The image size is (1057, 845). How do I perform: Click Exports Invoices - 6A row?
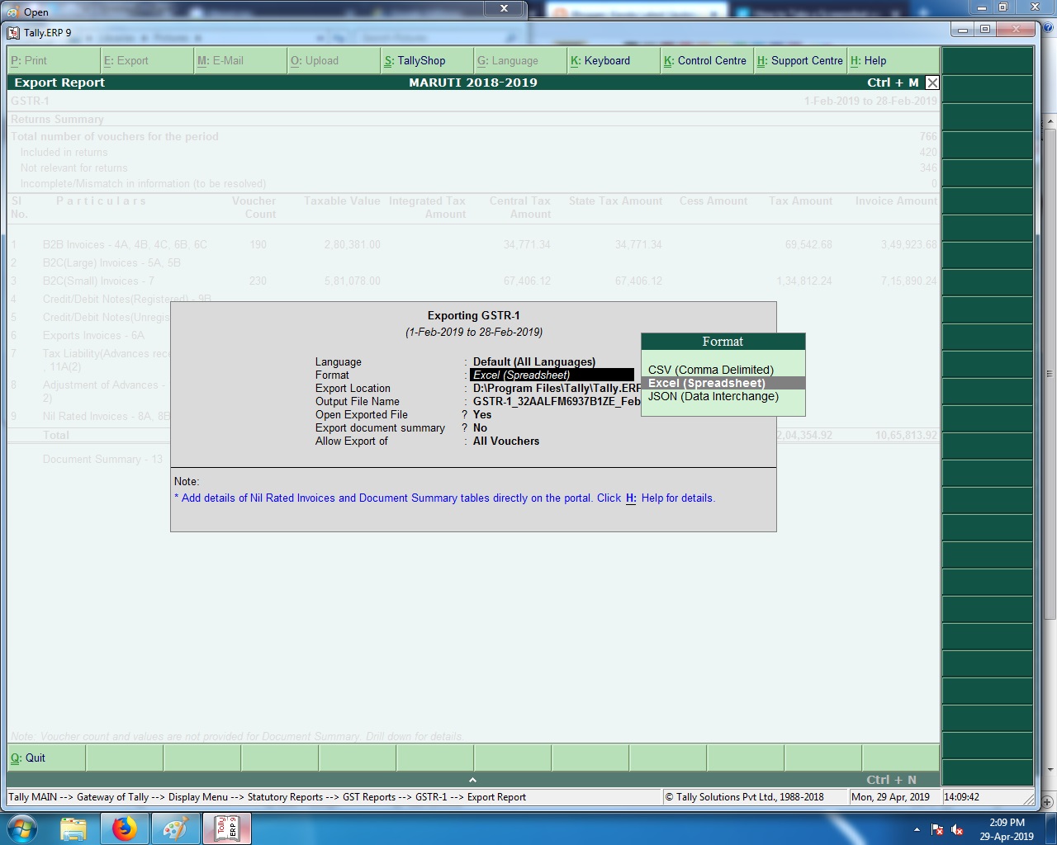tap(93, 336)
